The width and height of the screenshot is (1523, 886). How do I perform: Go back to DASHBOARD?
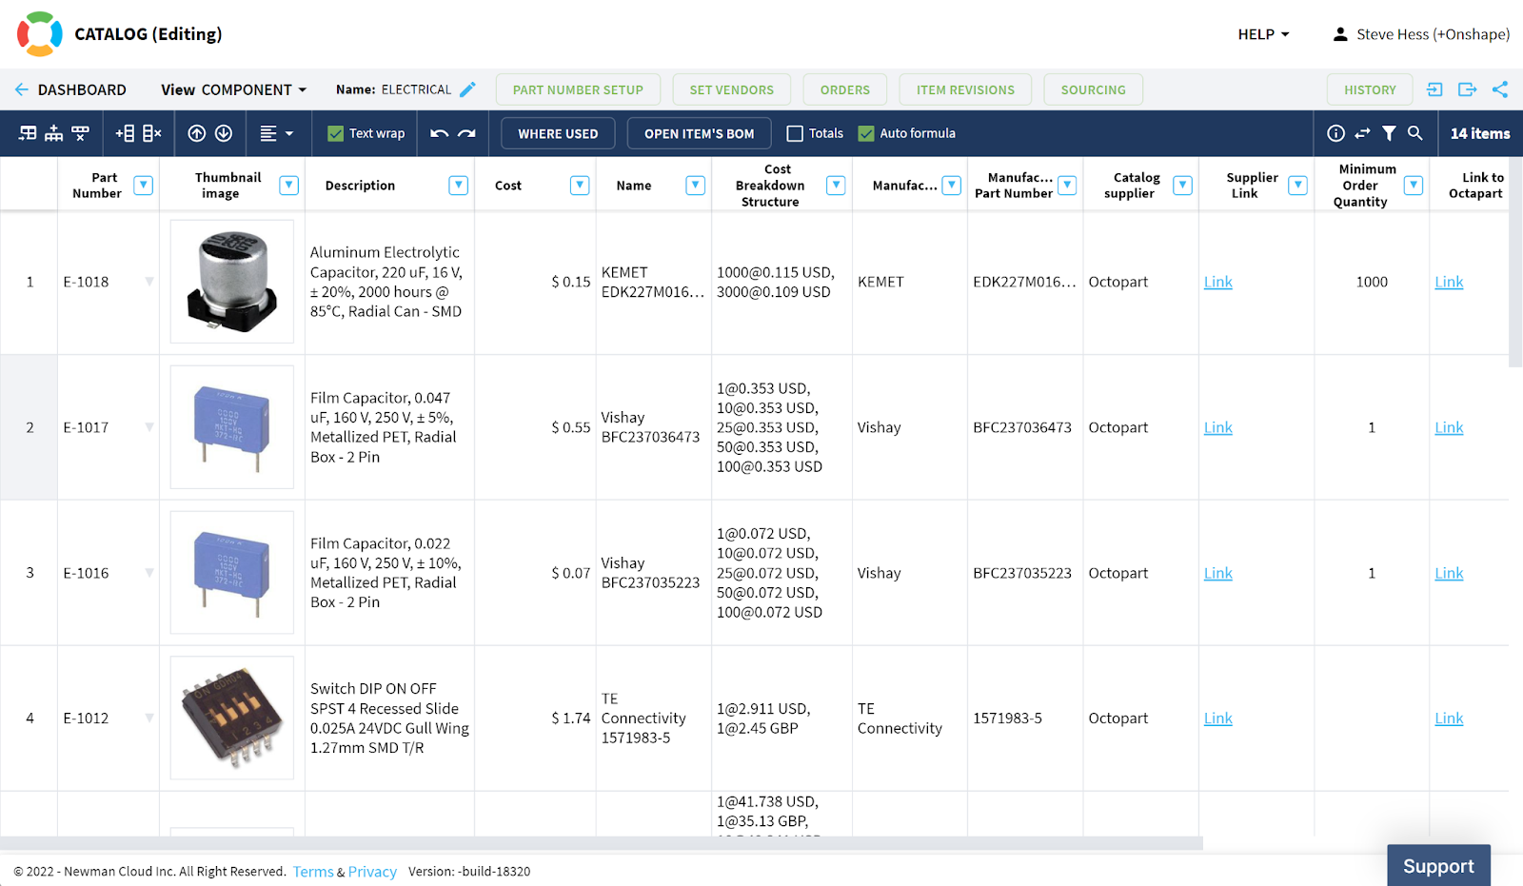[x=82, y=89]
